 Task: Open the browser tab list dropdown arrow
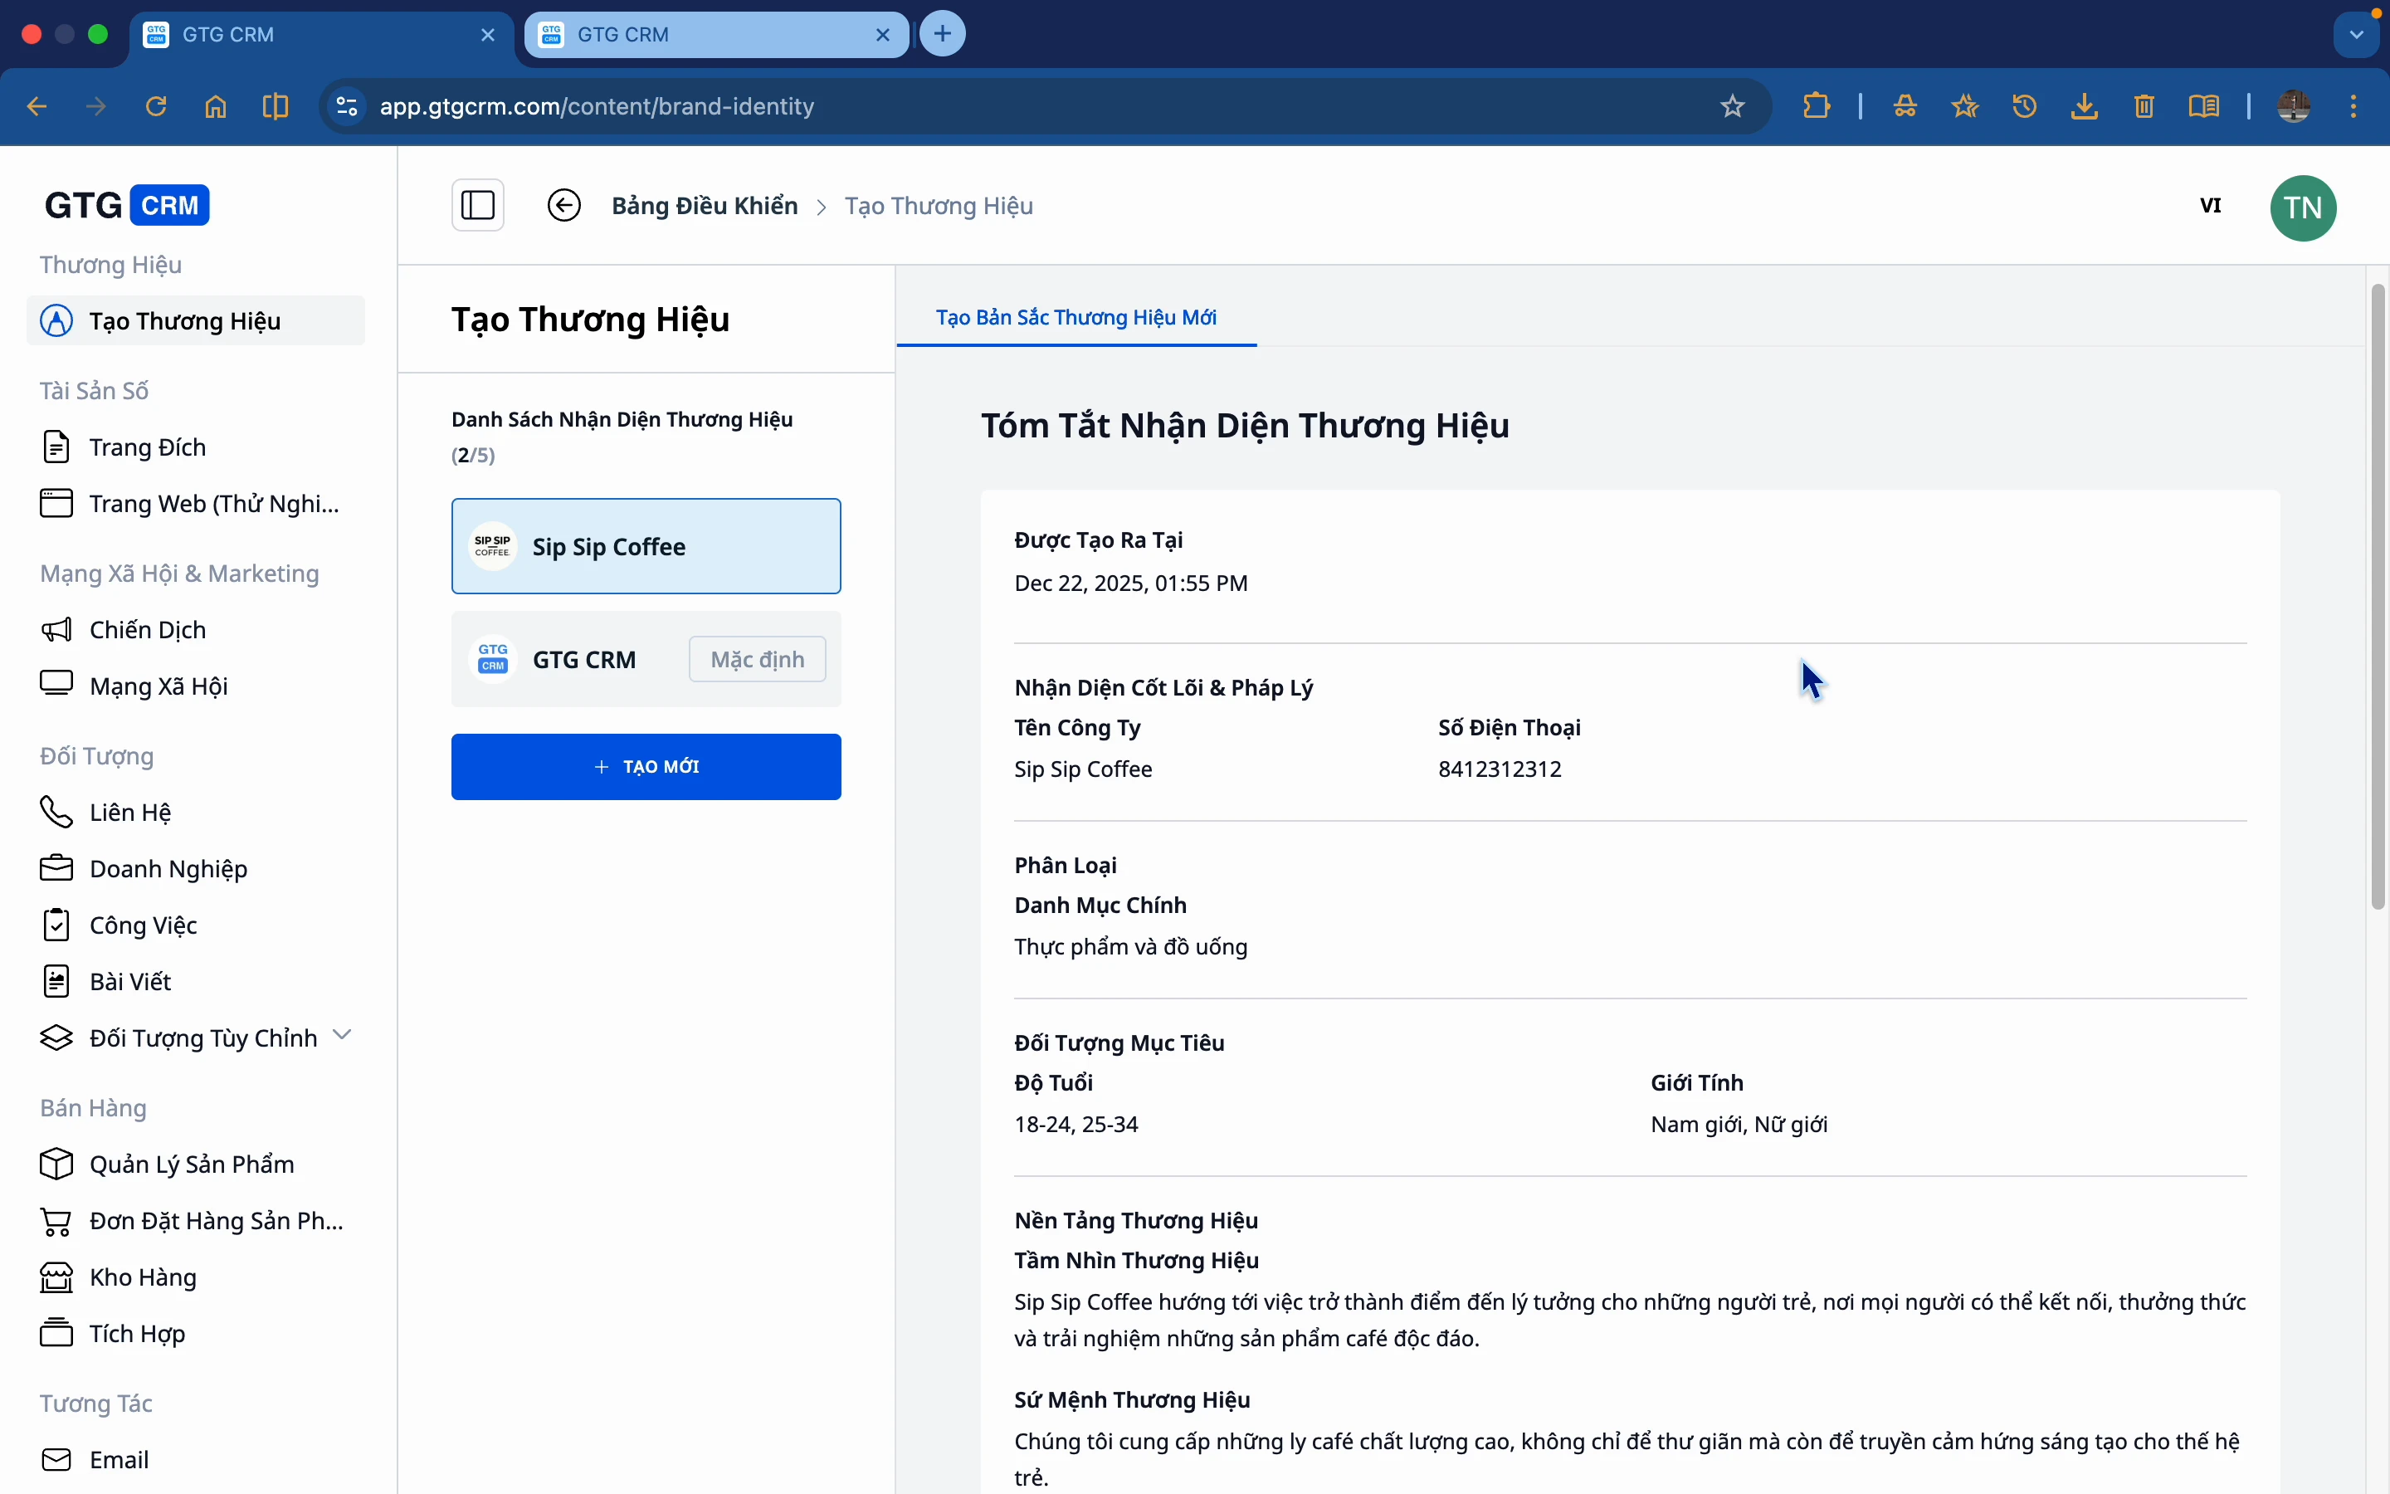2357,35
